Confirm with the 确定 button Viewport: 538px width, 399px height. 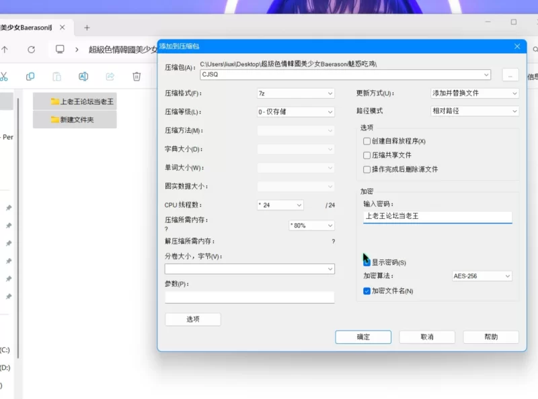(363, 337)
